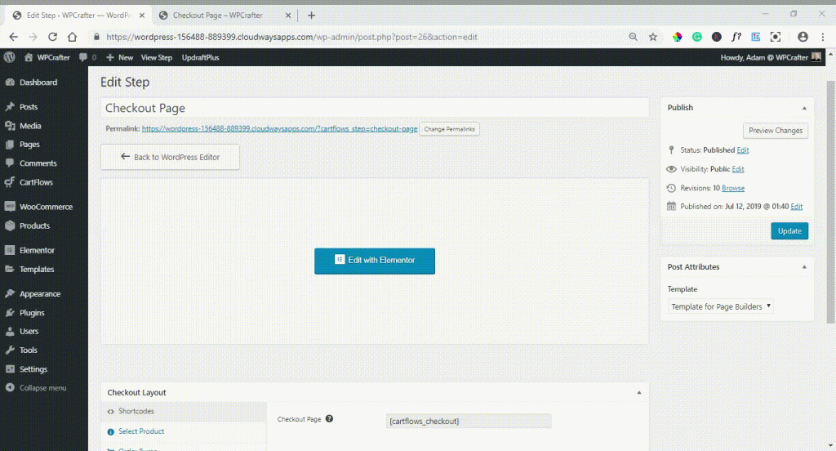
Task: Click the browser forward arrow
Action: (x=33, y=37)
